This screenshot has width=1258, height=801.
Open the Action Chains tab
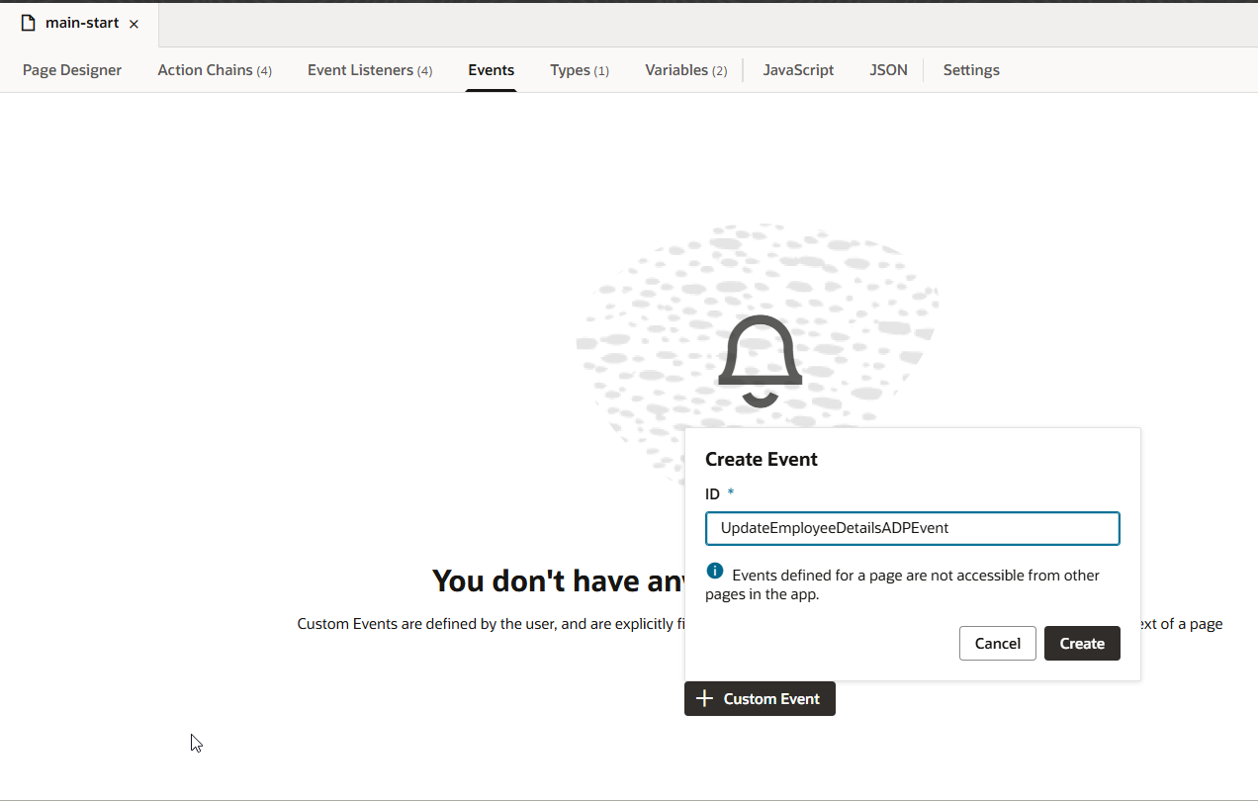pos(214,70)
